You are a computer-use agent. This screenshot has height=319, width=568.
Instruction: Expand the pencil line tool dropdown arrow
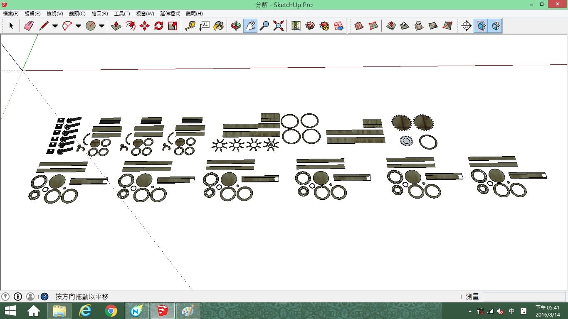[55, 26]
